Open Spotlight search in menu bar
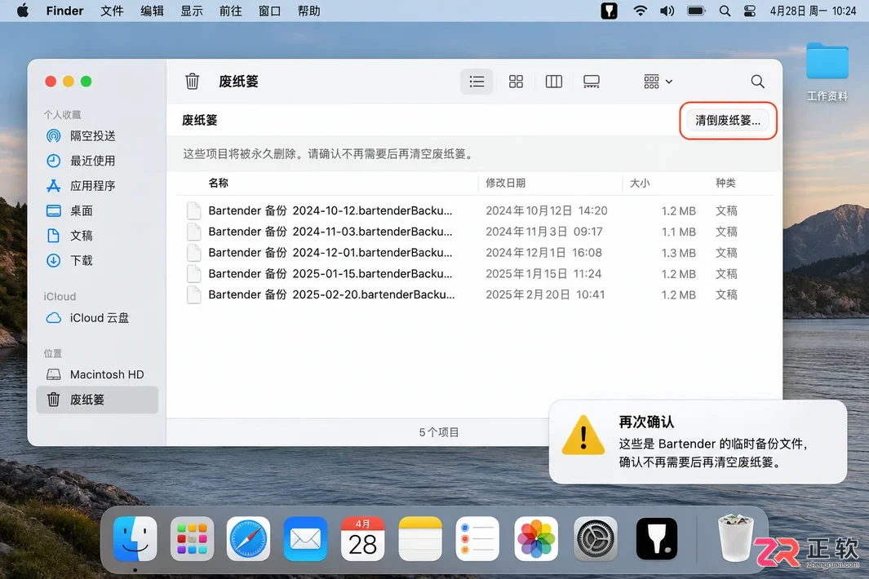Screen dimensions: 869x579 (x=725, y=11)
